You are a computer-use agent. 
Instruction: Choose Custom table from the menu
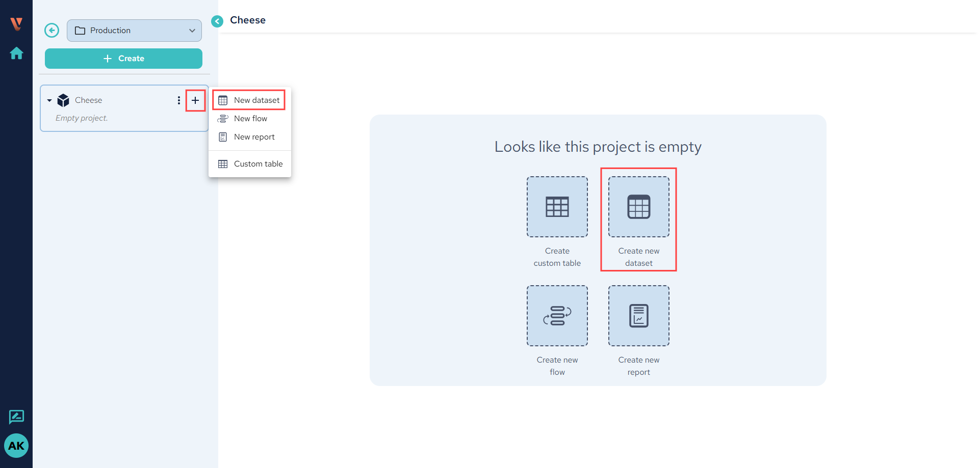249,164
